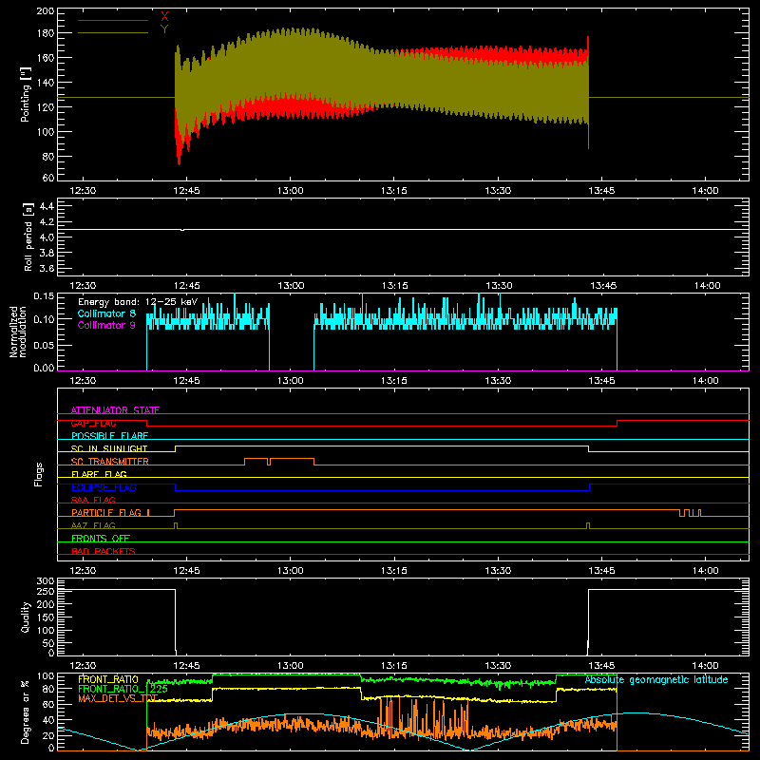The height and width of the screenshot is (760, 760).
Task: Click the 60 tick on Pointing axis
Action: point(48,178)
